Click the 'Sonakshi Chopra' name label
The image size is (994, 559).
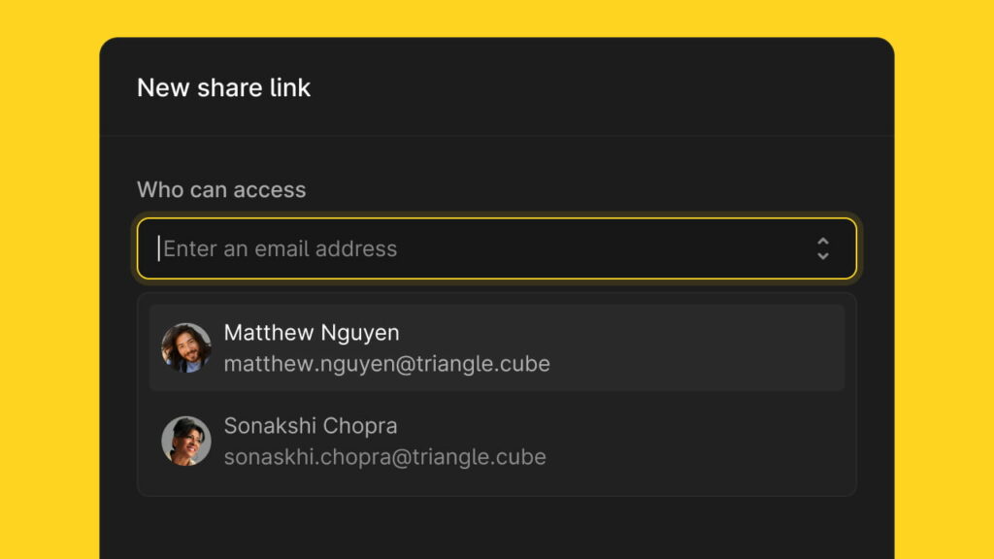311,426
